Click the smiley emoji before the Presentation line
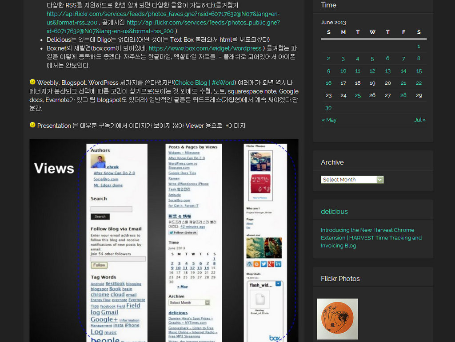 point(32,125)
